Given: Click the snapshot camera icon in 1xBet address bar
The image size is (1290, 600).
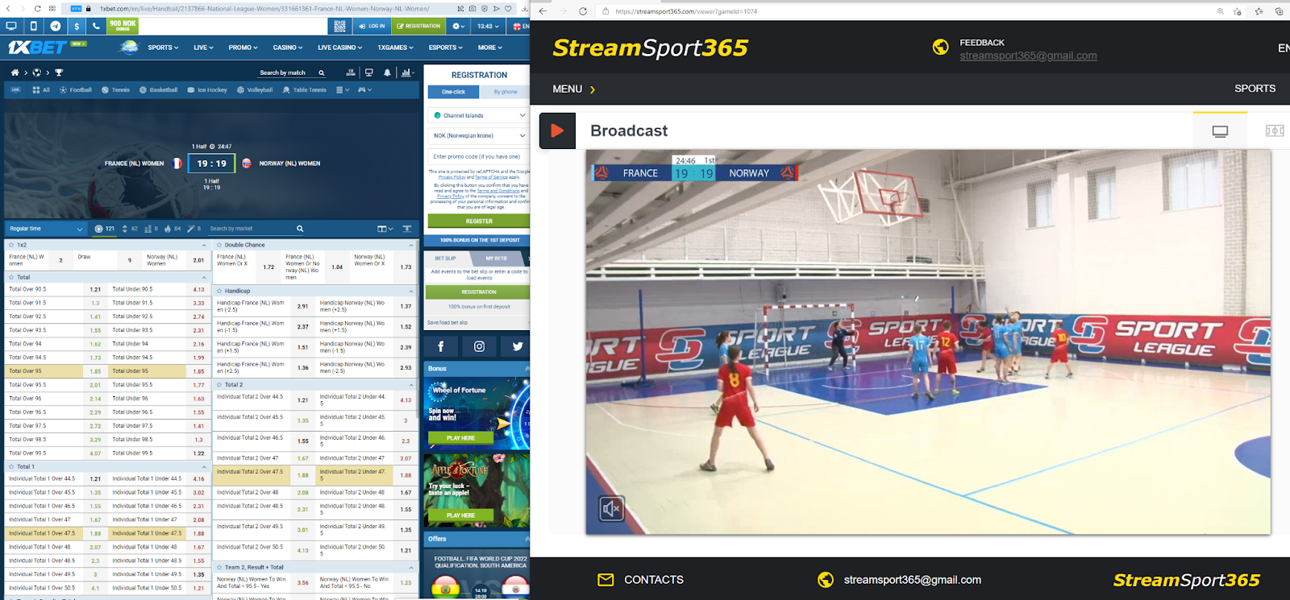Looking at the screenshot, I should point(472,9).
